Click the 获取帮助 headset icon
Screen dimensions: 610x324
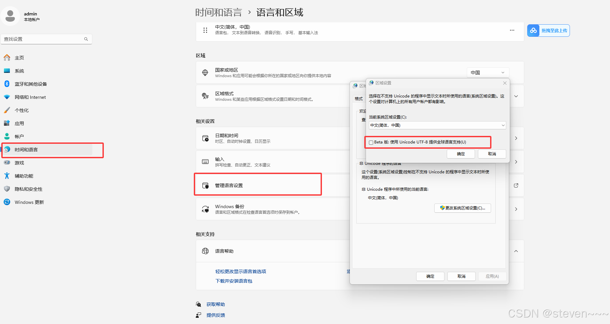198,304
